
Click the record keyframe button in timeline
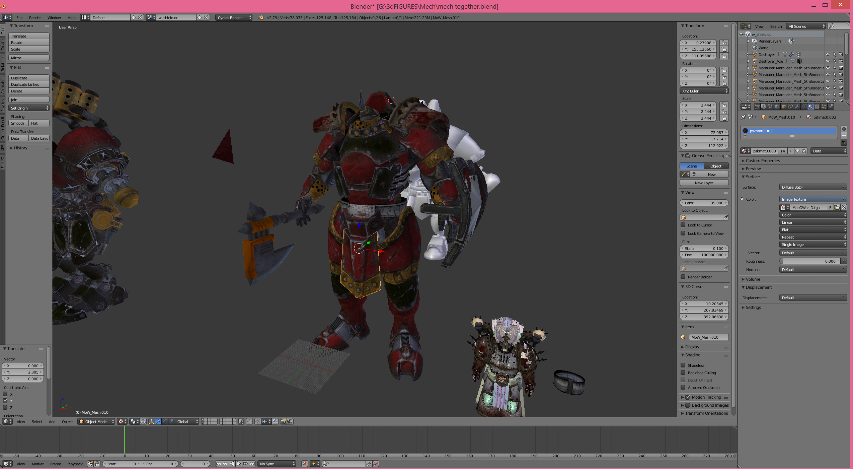coord(305,464)
